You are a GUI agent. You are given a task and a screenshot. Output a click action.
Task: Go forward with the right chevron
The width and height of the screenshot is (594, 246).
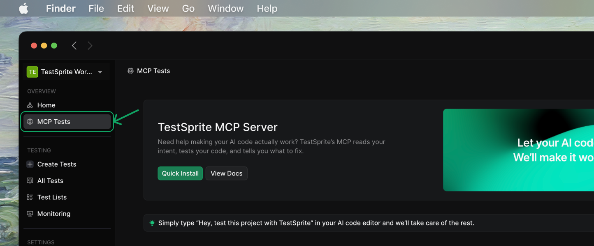click(x=90, y=46)
